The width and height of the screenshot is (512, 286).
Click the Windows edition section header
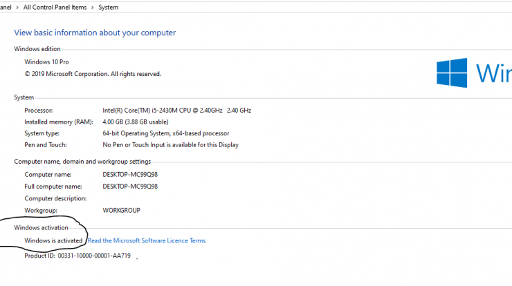pos(37,49)
